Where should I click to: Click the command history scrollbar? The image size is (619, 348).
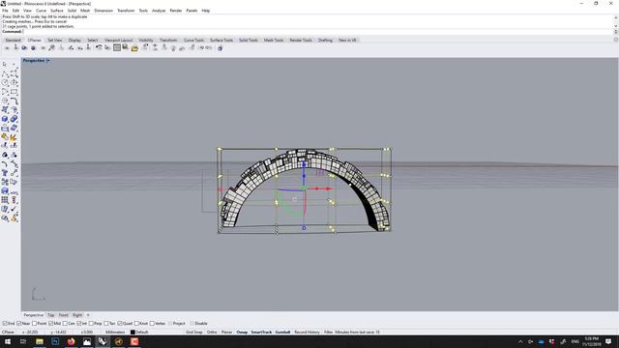[x=615, y=21]
